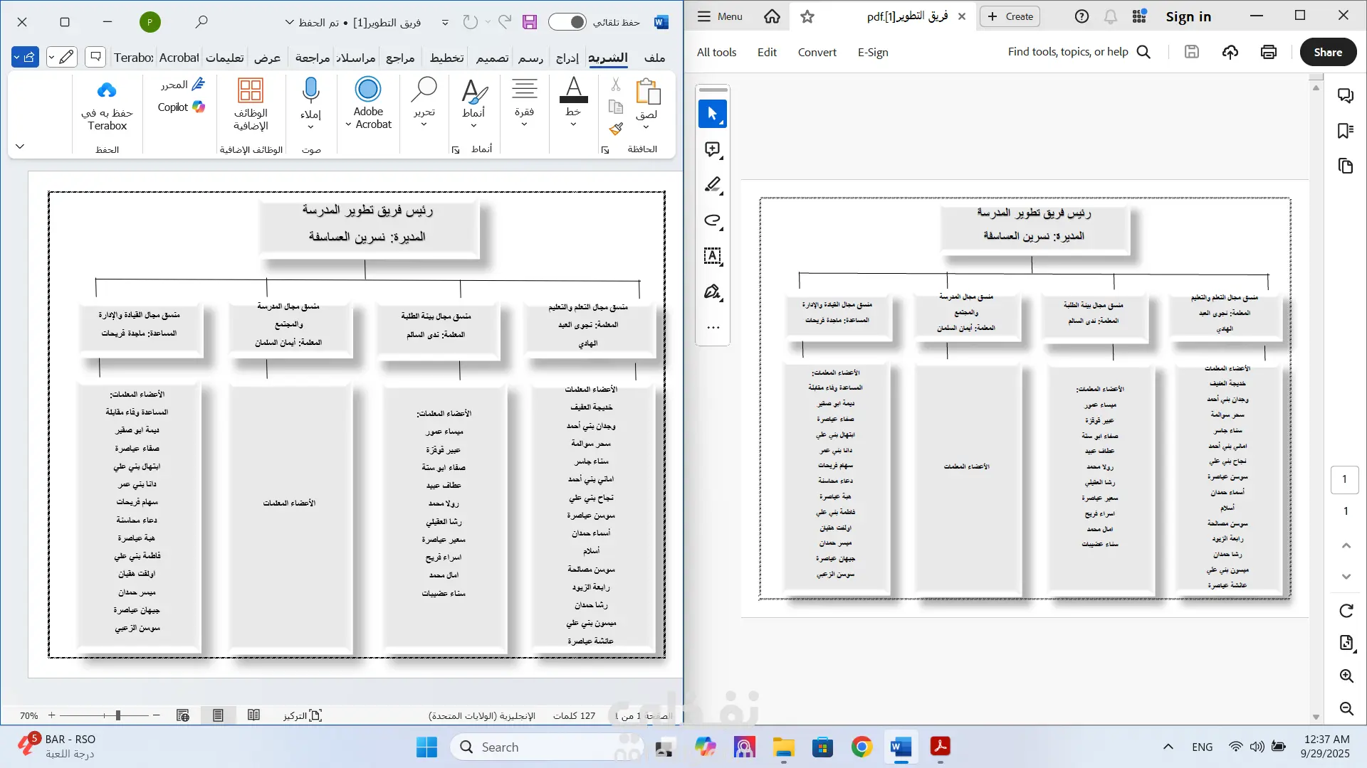Select the Acrobat highlighter pen tool

click(713, 185)
